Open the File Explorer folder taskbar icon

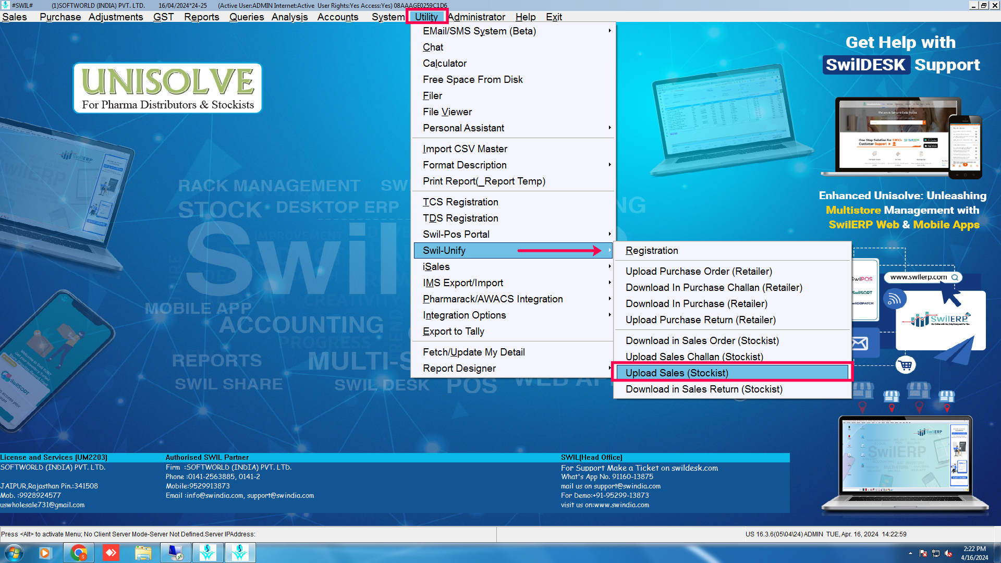pos(143,553)
